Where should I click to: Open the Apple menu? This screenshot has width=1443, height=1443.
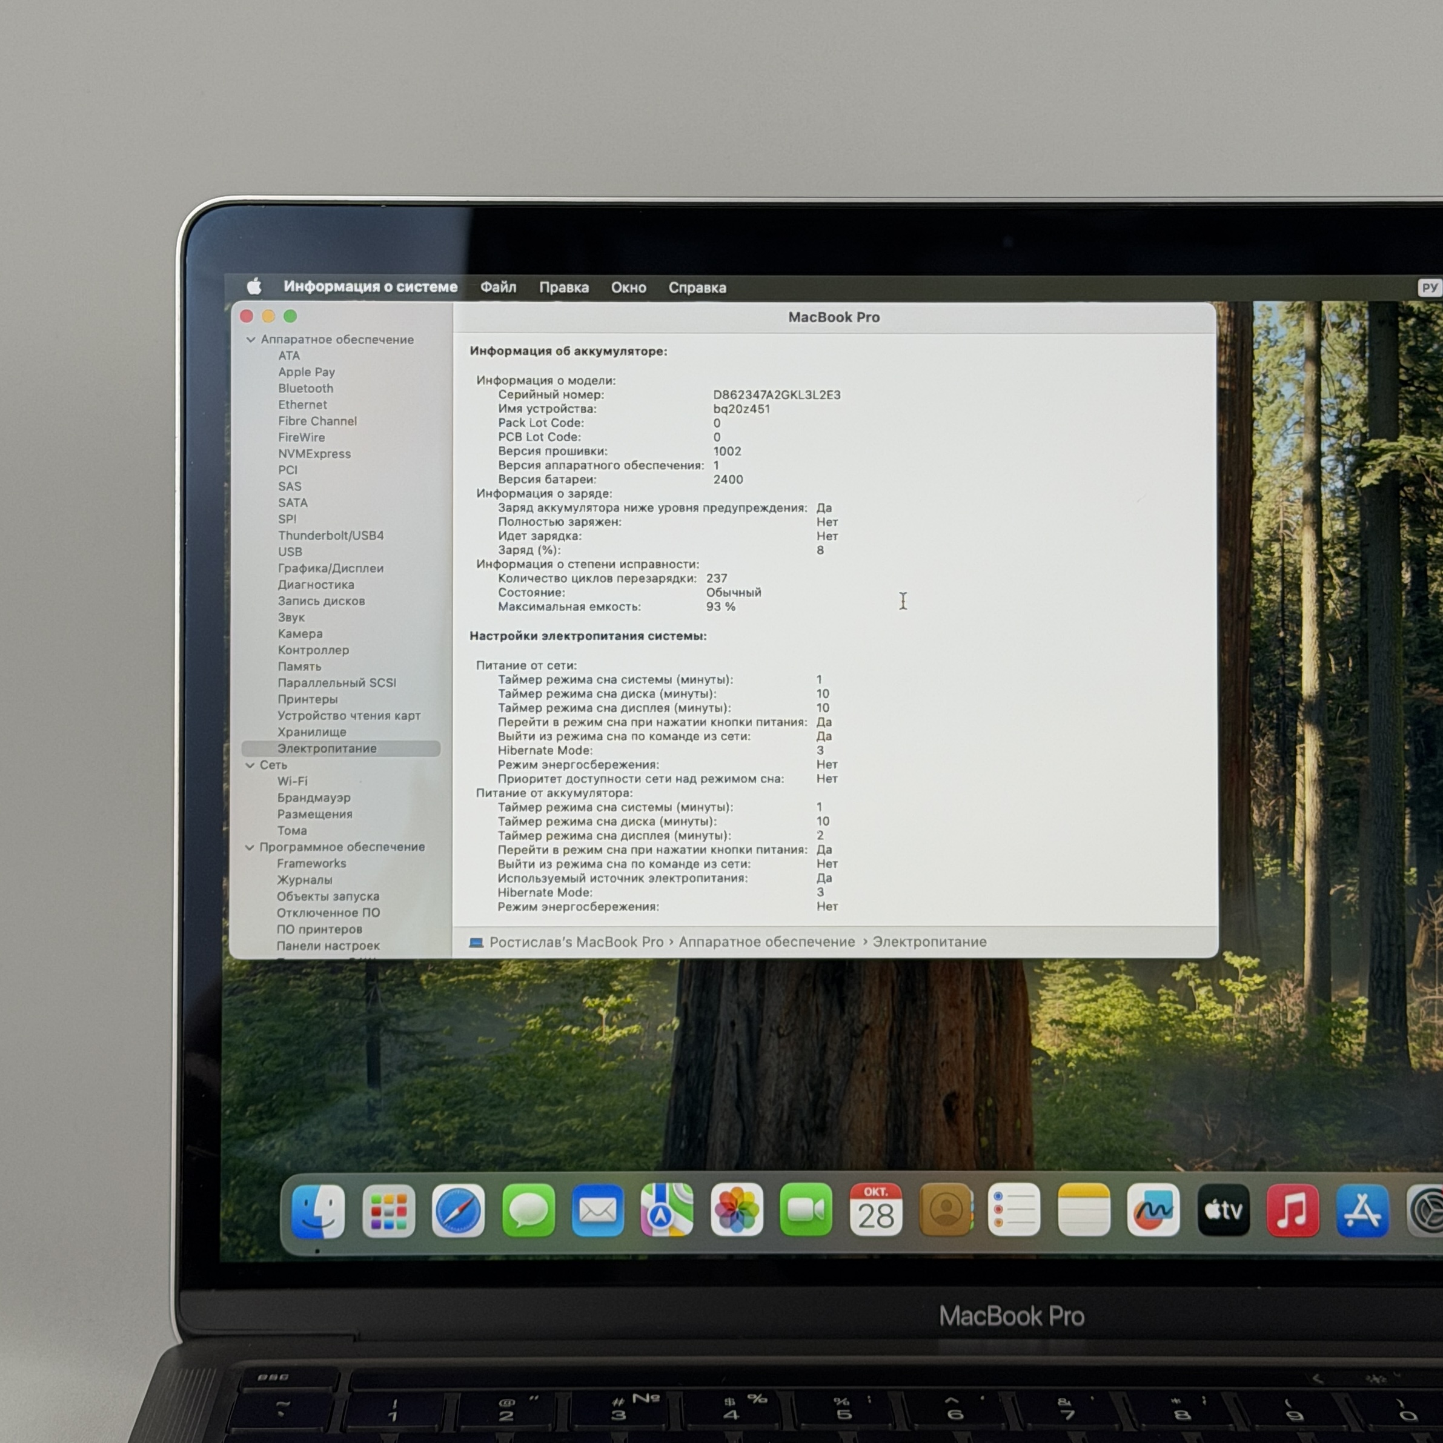click(254, 287)
